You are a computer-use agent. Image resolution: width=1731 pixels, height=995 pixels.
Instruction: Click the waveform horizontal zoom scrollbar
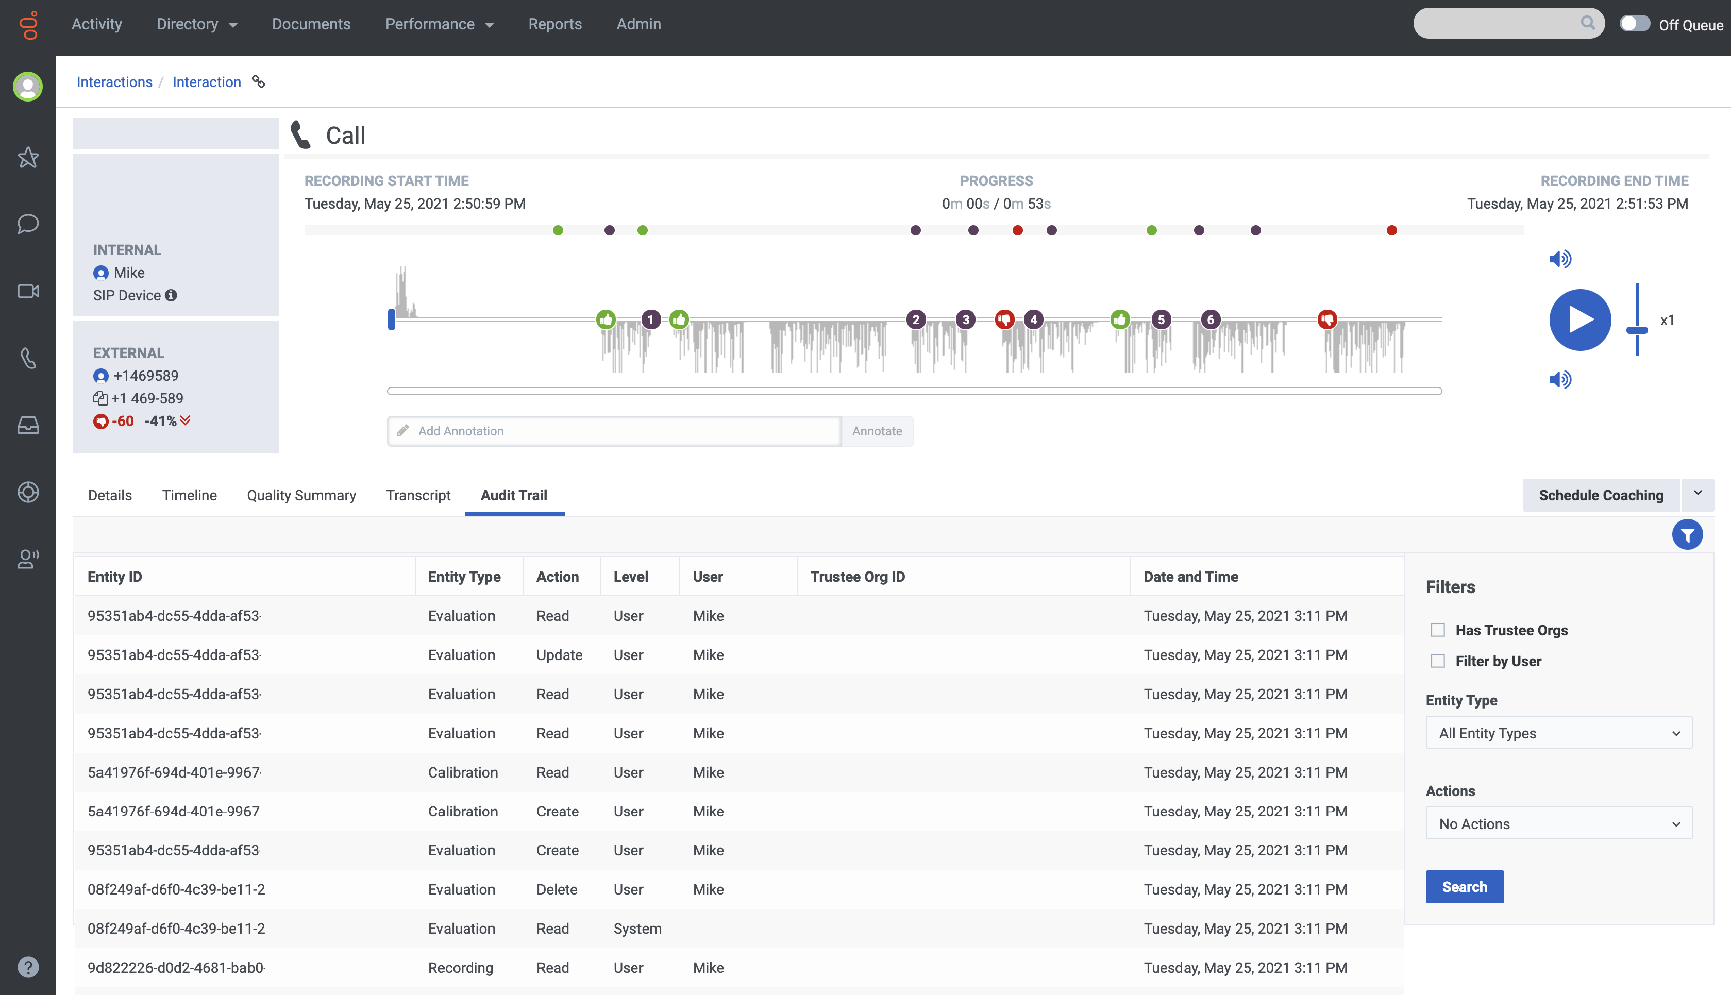[x=914, y=391]
